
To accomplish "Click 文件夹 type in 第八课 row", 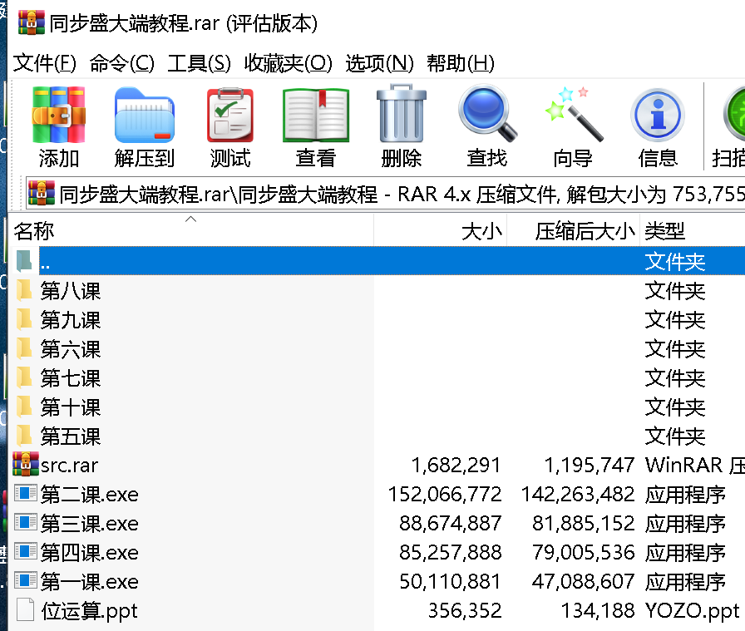I will [x=674, y=291].
